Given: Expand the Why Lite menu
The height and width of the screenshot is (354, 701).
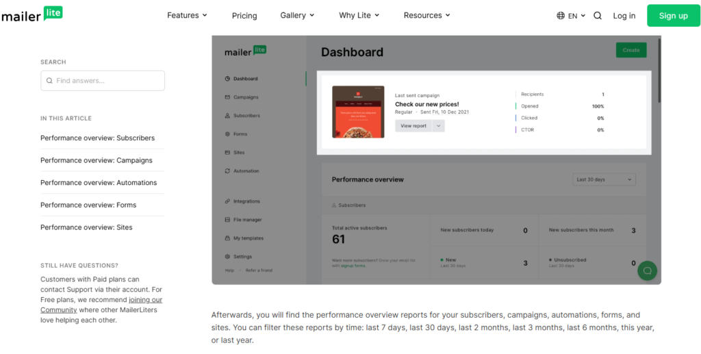Looking at the screenshot, I should 359,15.
